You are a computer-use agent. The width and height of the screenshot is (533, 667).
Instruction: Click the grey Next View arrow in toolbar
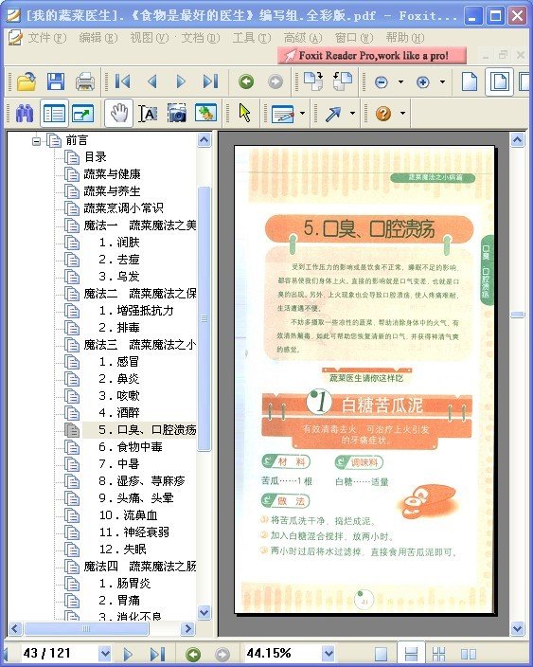coord(275,81)
